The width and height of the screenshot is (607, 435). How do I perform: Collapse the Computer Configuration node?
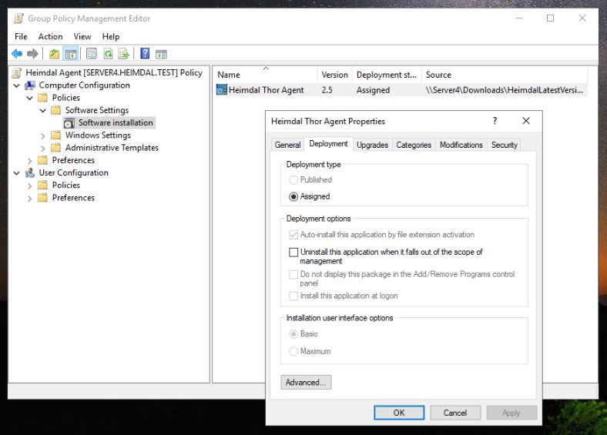[x=17, y=85]
